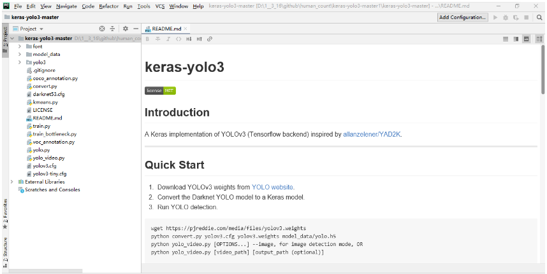Image resolution: width=547 pixels, height=274 pixels.
Task: Show editor only view mode
Action: pos(506,39)
